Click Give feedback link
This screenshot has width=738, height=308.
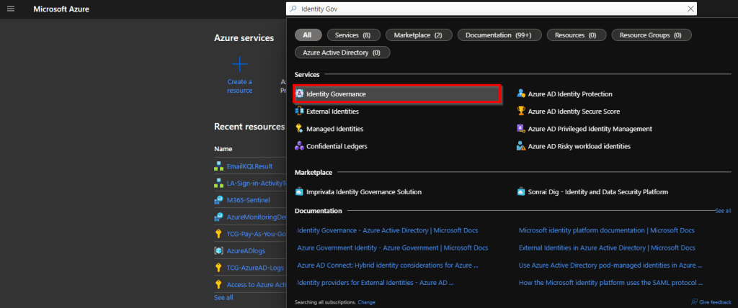click(x=714, y=302)
